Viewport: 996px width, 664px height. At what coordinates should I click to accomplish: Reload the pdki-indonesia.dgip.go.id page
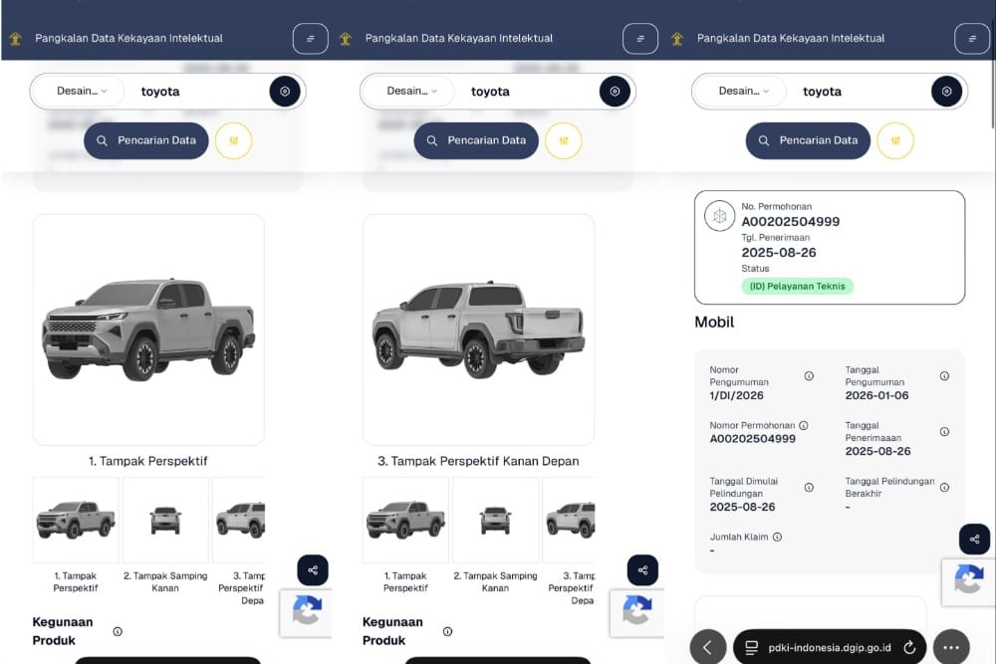click(909, 647)
